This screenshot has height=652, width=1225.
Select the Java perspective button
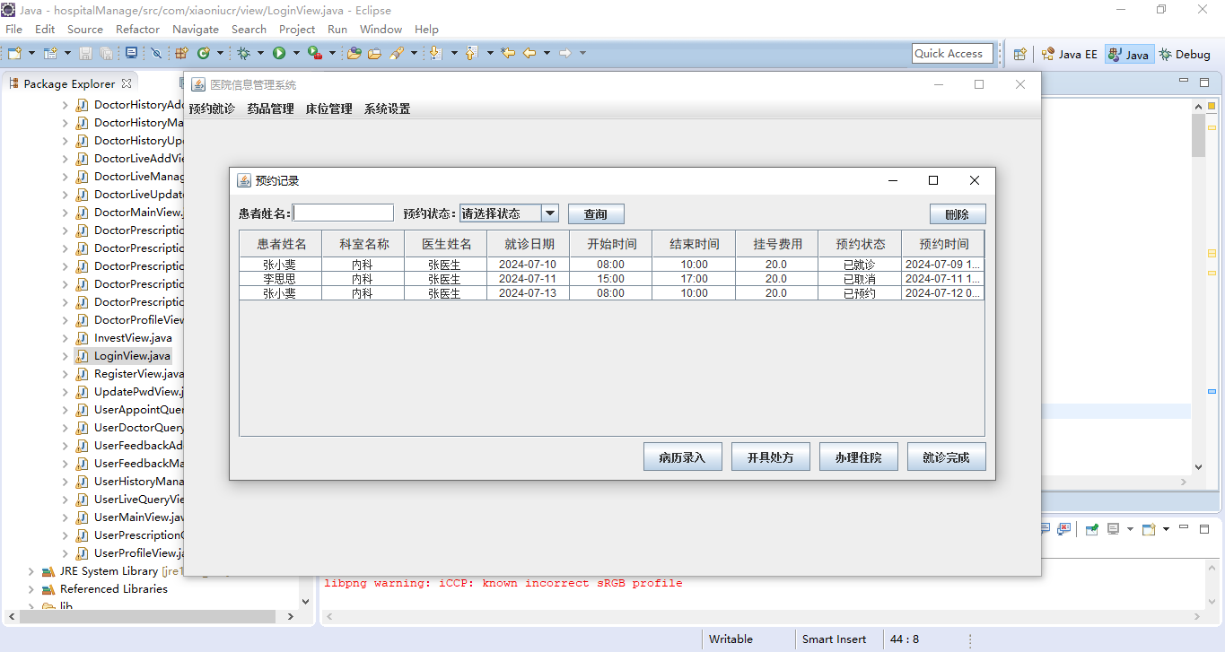tap(1128, 54)
